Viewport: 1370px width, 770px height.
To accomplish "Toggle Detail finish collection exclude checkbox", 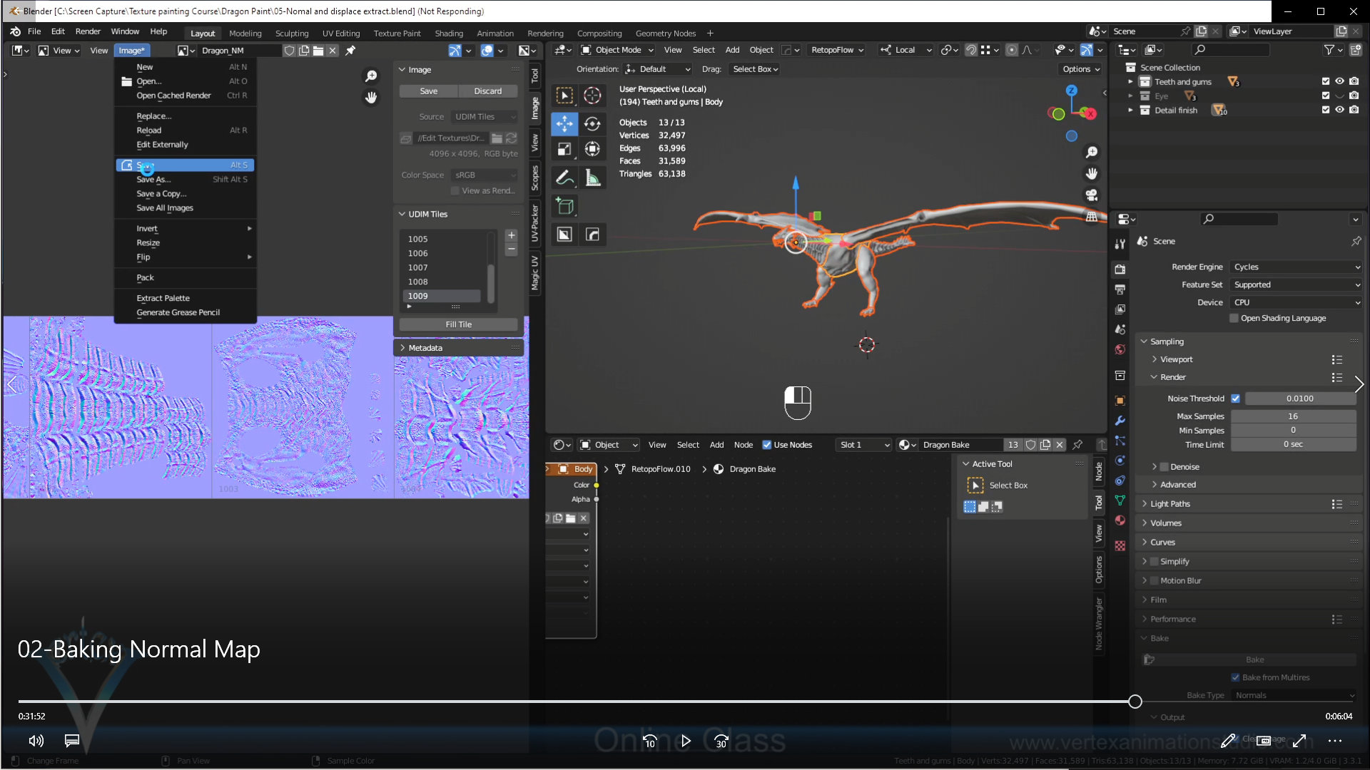I will (1326, 111).
